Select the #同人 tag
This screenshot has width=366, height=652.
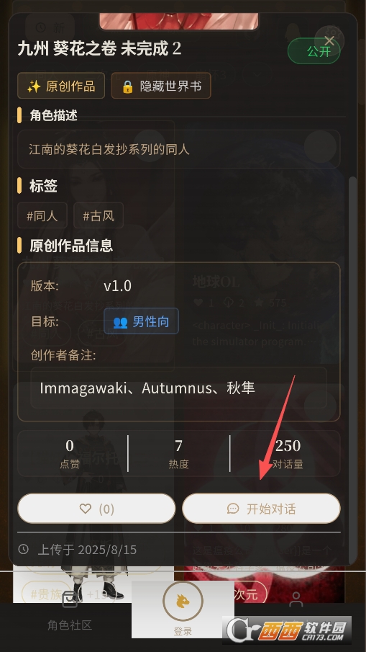tap(42, 216)
